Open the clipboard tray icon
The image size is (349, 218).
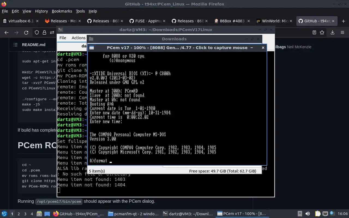pos(318,214)
